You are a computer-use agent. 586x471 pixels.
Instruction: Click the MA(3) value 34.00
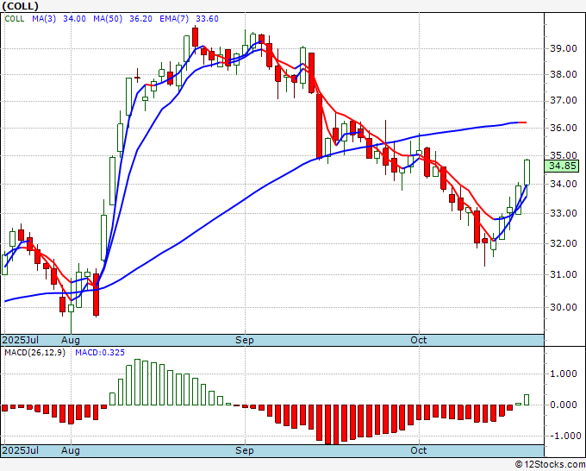[x=74, y=19]
